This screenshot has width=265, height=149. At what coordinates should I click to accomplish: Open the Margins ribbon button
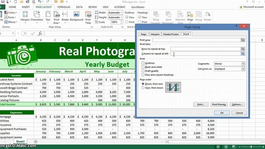click(25, 17)
